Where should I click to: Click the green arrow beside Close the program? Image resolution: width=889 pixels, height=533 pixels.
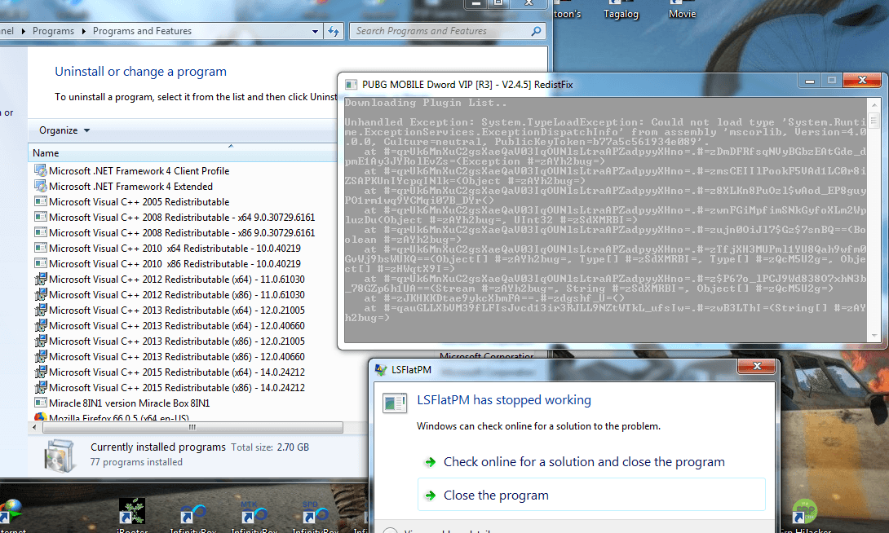pos(431,496)
